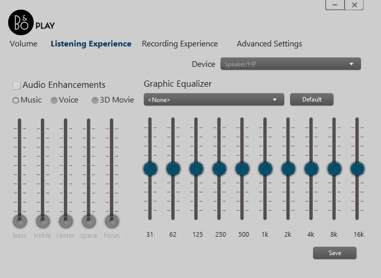Click the 4k equalizer knob
The width and height of the screenshot is (381, 278).
[311, 169]
